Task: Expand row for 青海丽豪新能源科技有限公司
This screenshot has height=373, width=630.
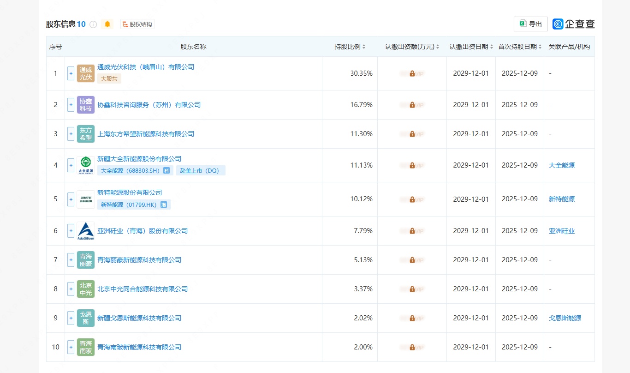Action: [x=71, y=260]
